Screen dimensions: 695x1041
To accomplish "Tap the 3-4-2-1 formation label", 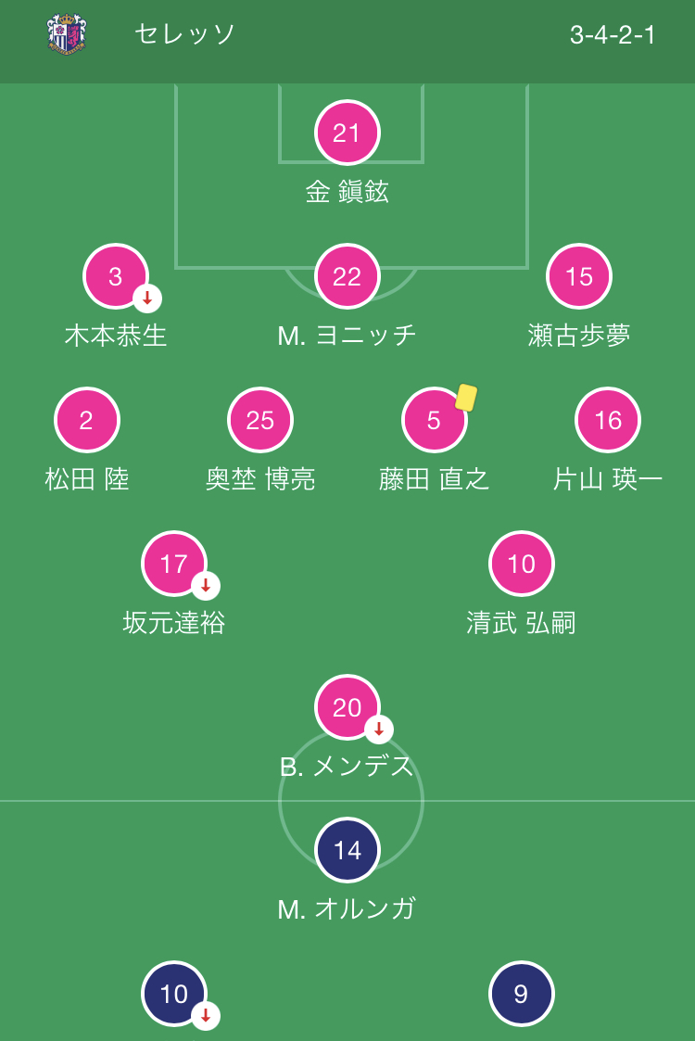I will [613, 35].
